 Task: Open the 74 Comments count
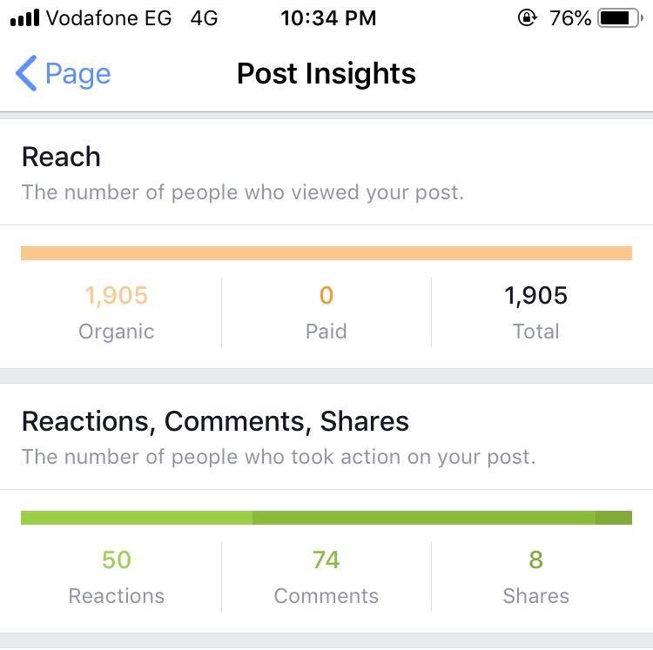pyautogui.click(x=326, y=577)
